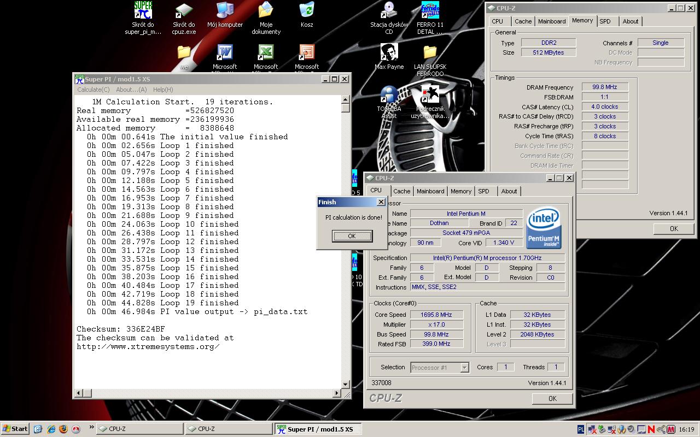Switch to Cache tab in CPU-Z CPU window
The height and width of the screenshot is (437, 700).
coord(402,191)
